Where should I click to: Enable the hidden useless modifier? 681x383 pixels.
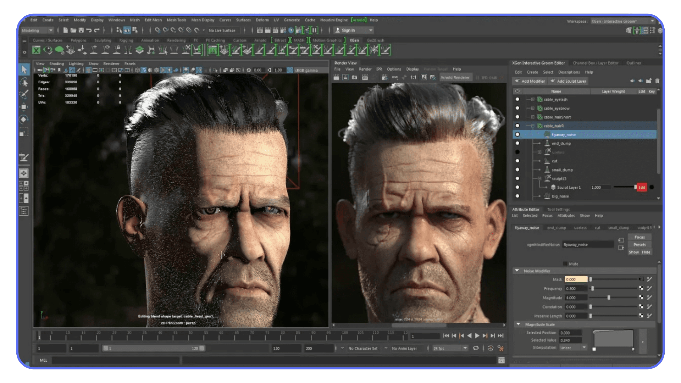coord(517,152)
